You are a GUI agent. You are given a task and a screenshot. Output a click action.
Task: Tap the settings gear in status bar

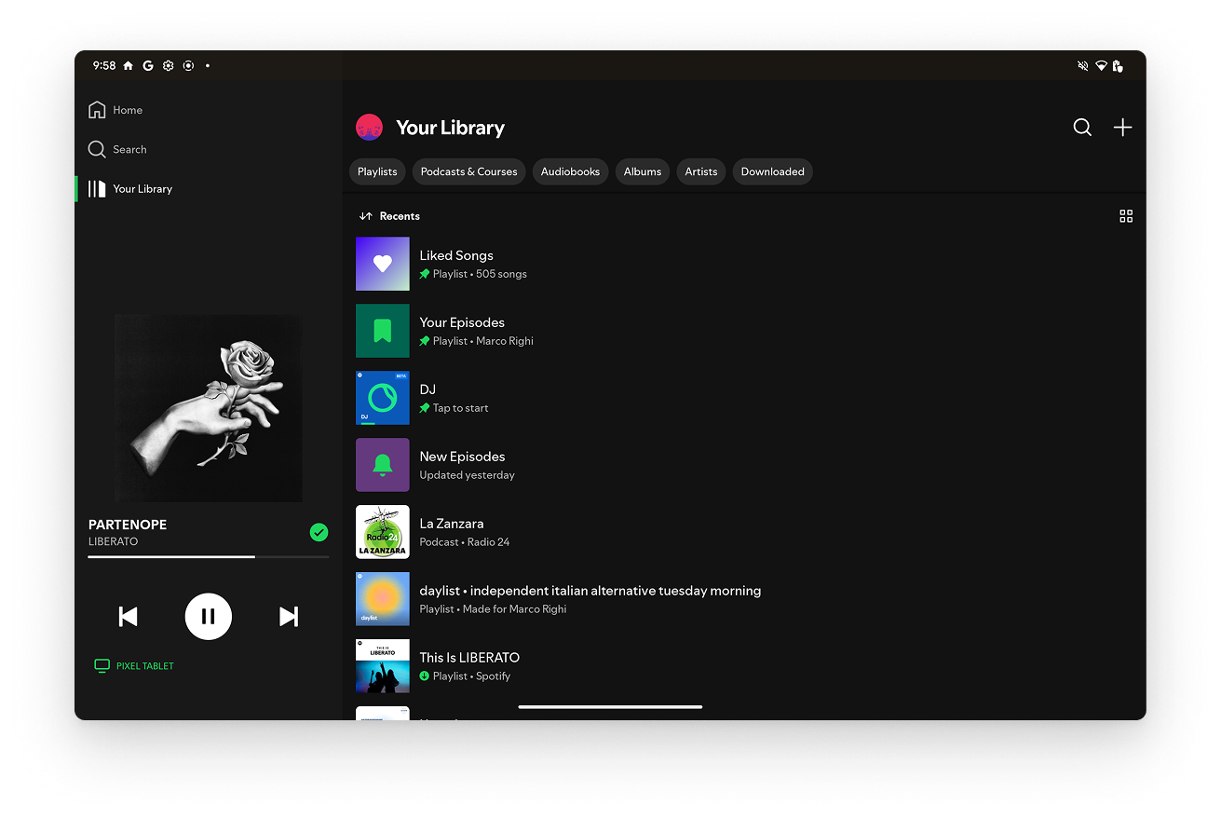click(x=168, y=66)
